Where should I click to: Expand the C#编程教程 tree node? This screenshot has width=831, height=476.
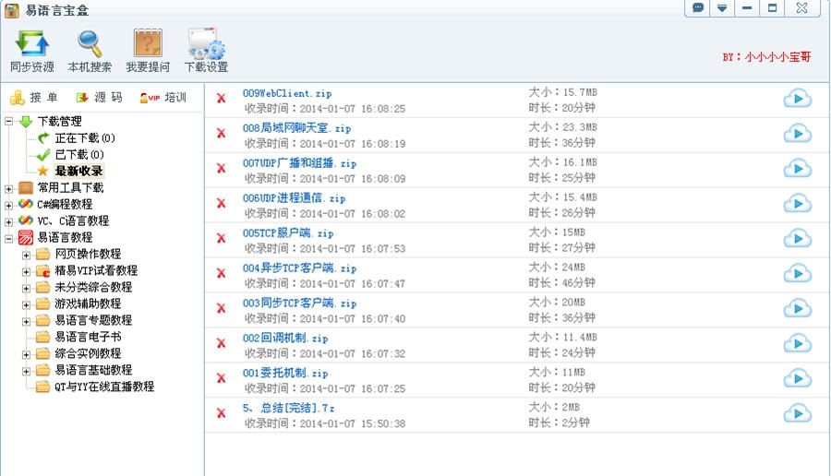pos(8,205)
